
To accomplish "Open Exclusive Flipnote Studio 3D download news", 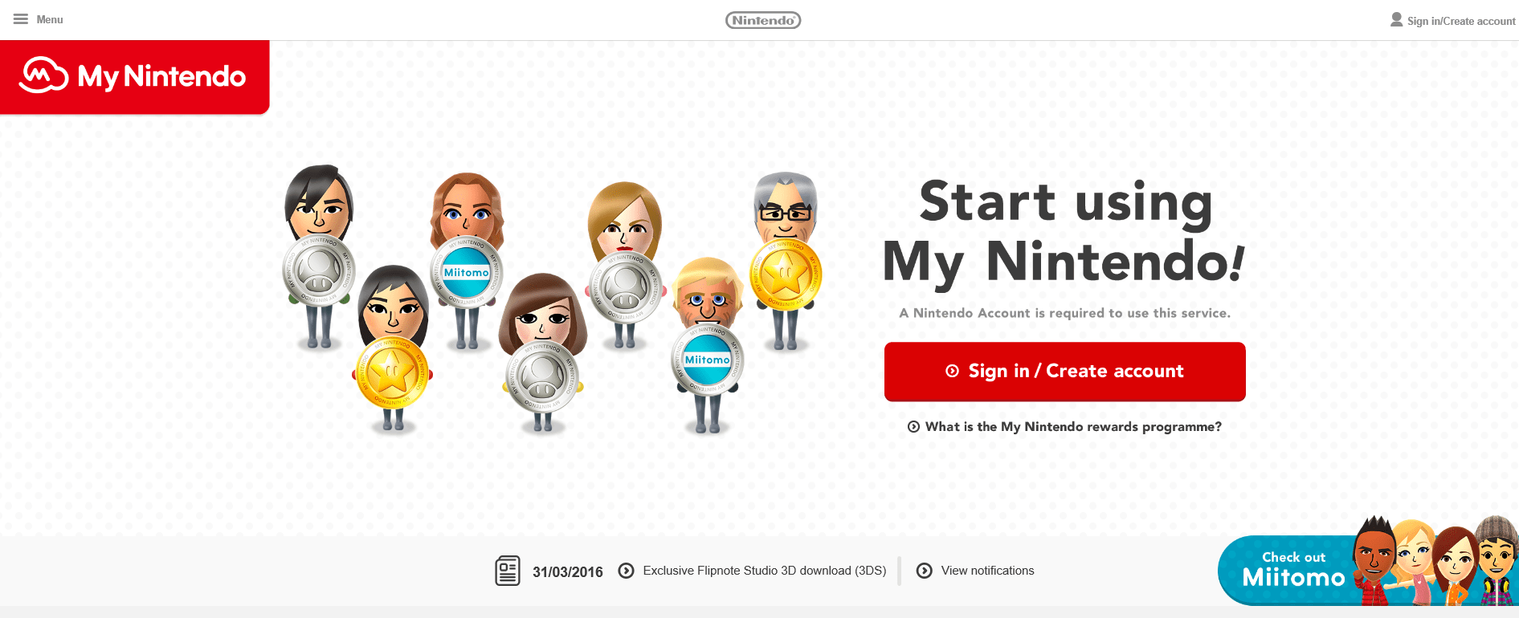I will click(x=765, y=571).
